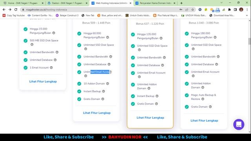Open the UNDUH Modul Bah... bookmark

194,15
